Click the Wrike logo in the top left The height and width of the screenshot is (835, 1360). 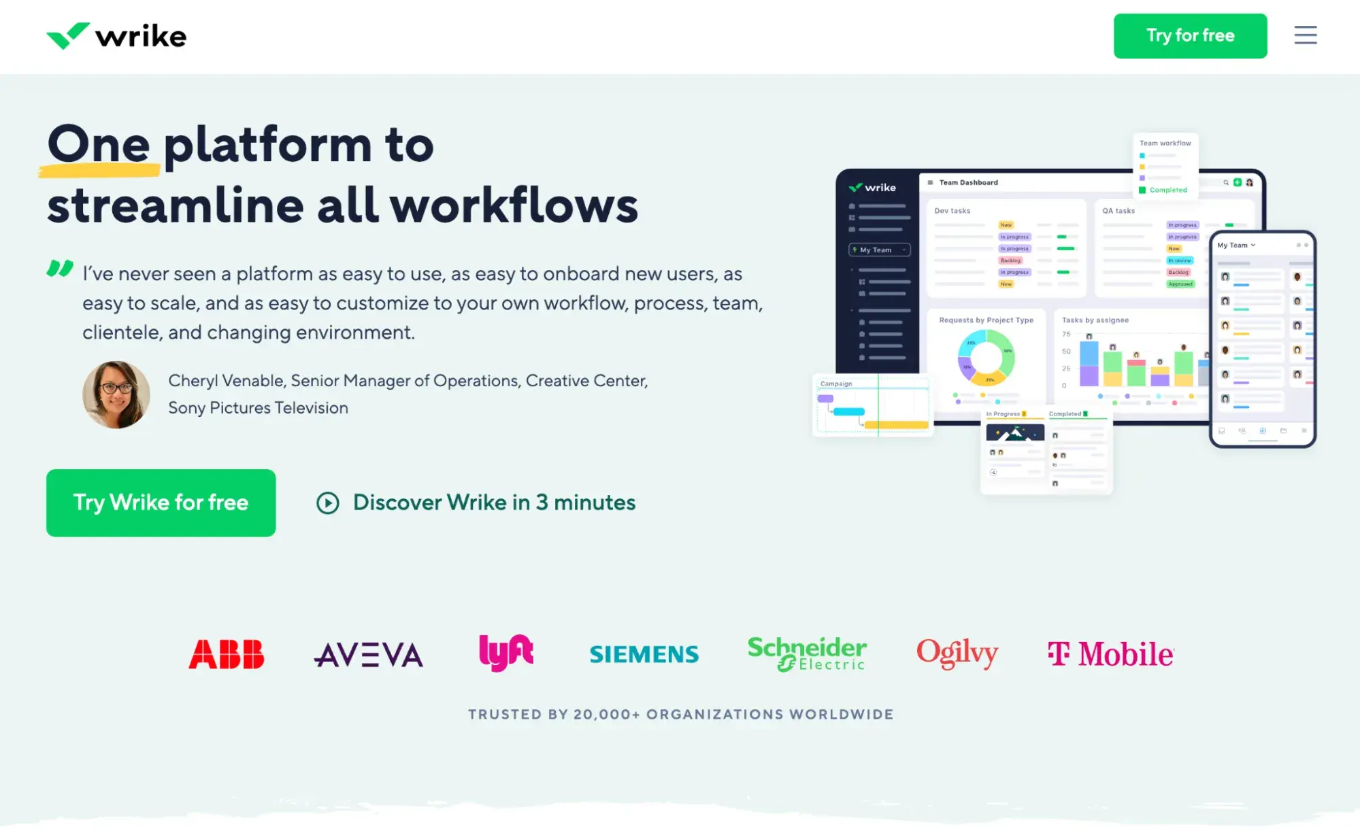(116, 36)
